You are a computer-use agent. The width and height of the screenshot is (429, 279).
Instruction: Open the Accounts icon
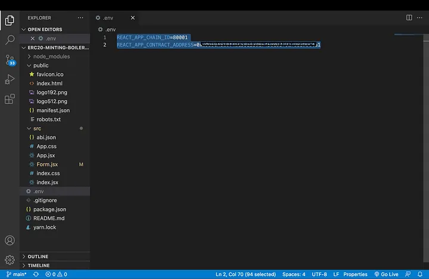(10, 240)
